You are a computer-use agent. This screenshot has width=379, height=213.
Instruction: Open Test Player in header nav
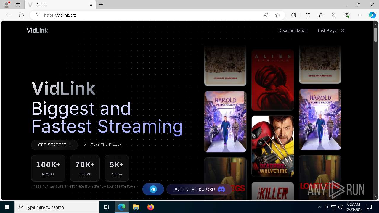click(331, 30)
